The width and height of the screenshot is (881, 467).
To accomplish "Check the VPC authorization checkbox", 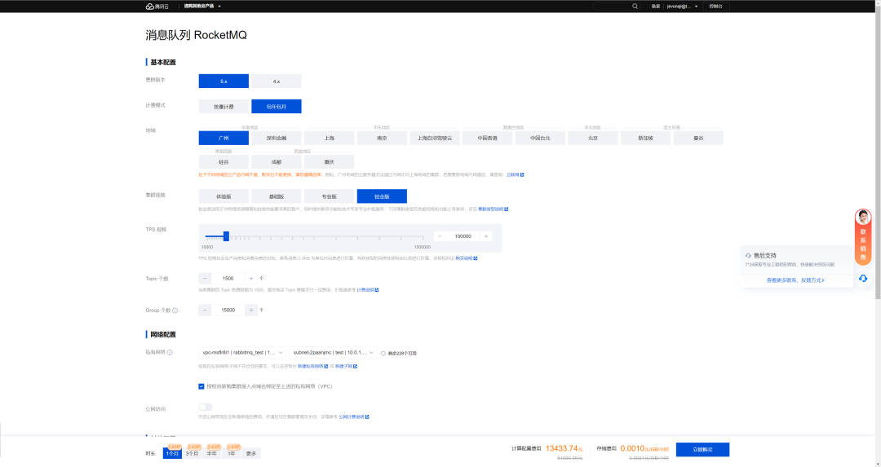I will pos(201,386).
